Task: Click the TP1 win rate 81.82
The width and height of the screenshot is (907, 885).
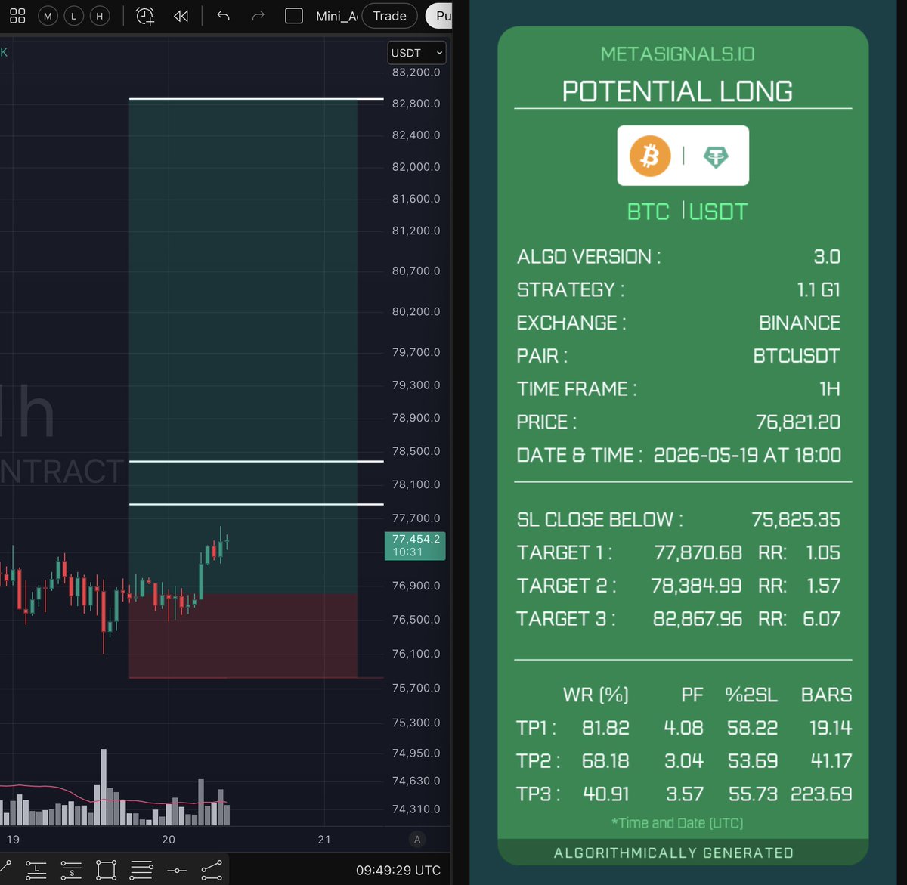Action: (x=605, y=728)
